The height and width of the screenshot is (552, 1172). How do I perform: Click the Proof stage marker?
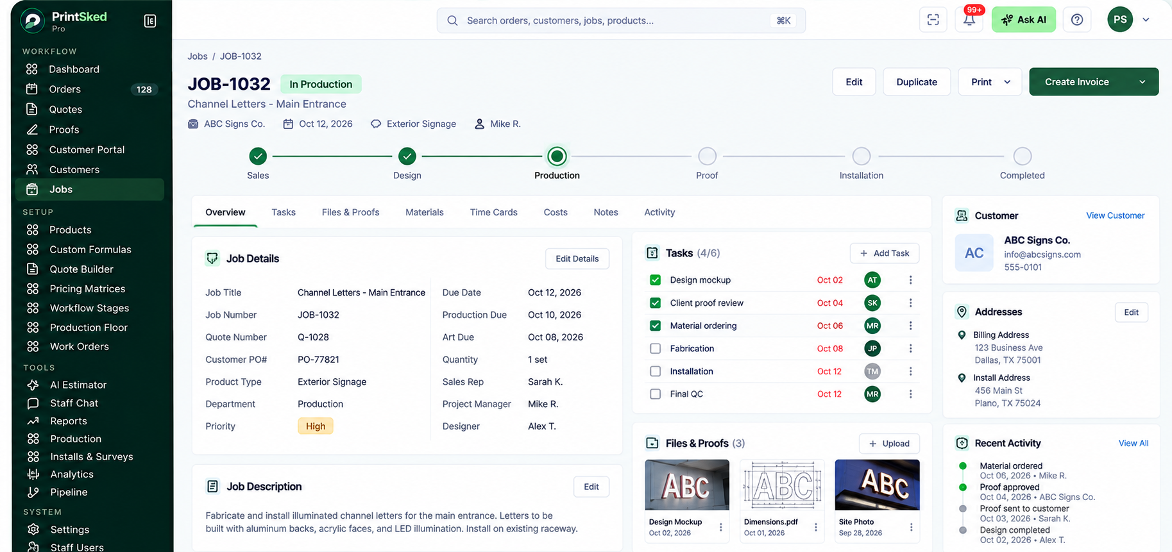tap(707, 156)
